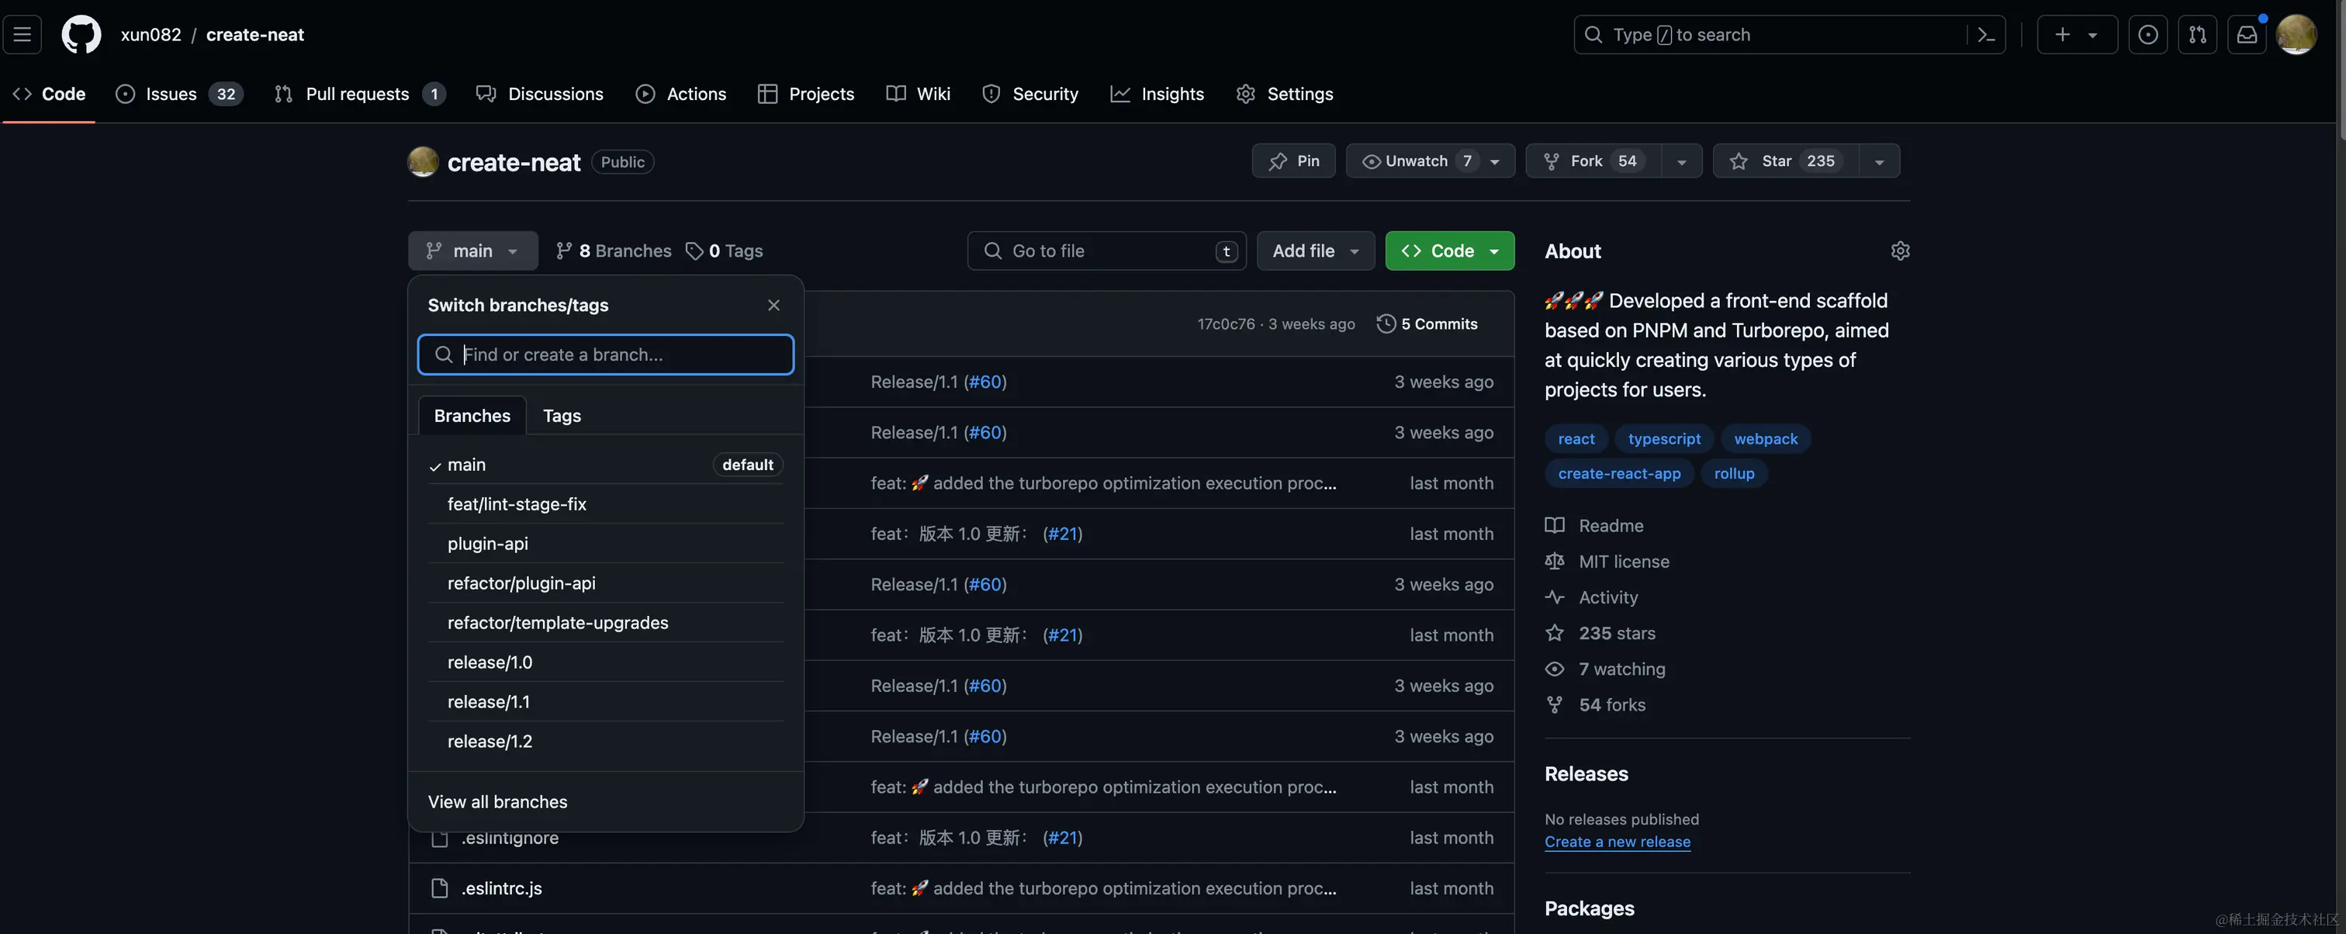Edit About details with gear icon

(x=1900, y=251)
